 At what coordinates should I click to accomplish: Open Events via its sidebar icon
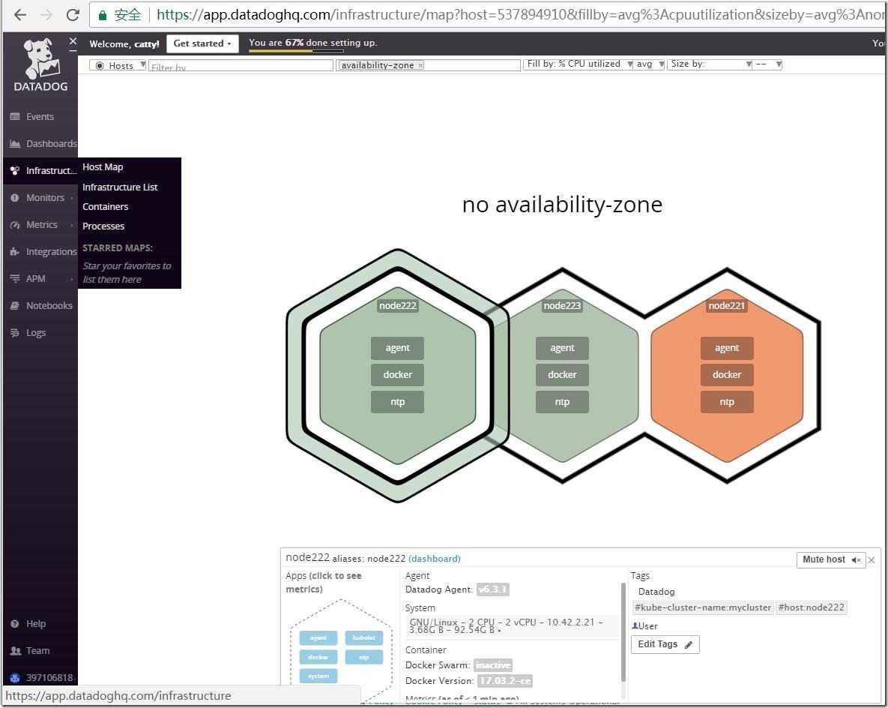[15, 117]
